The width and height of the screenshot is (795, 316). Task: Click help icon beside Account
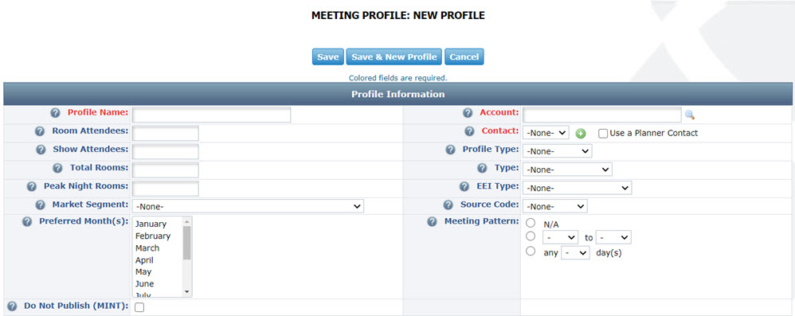468,112
